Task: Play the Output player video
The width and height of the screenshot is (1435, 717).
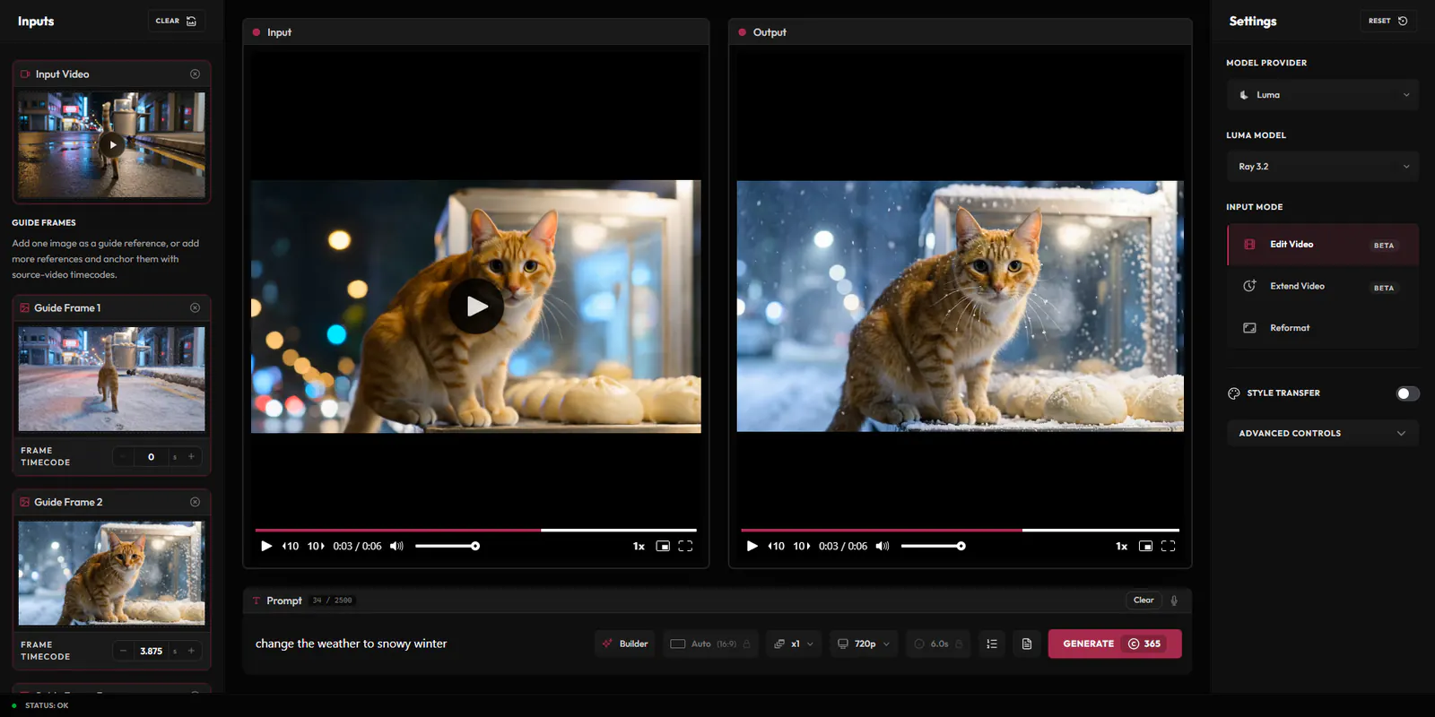Action: pos(752,546)
